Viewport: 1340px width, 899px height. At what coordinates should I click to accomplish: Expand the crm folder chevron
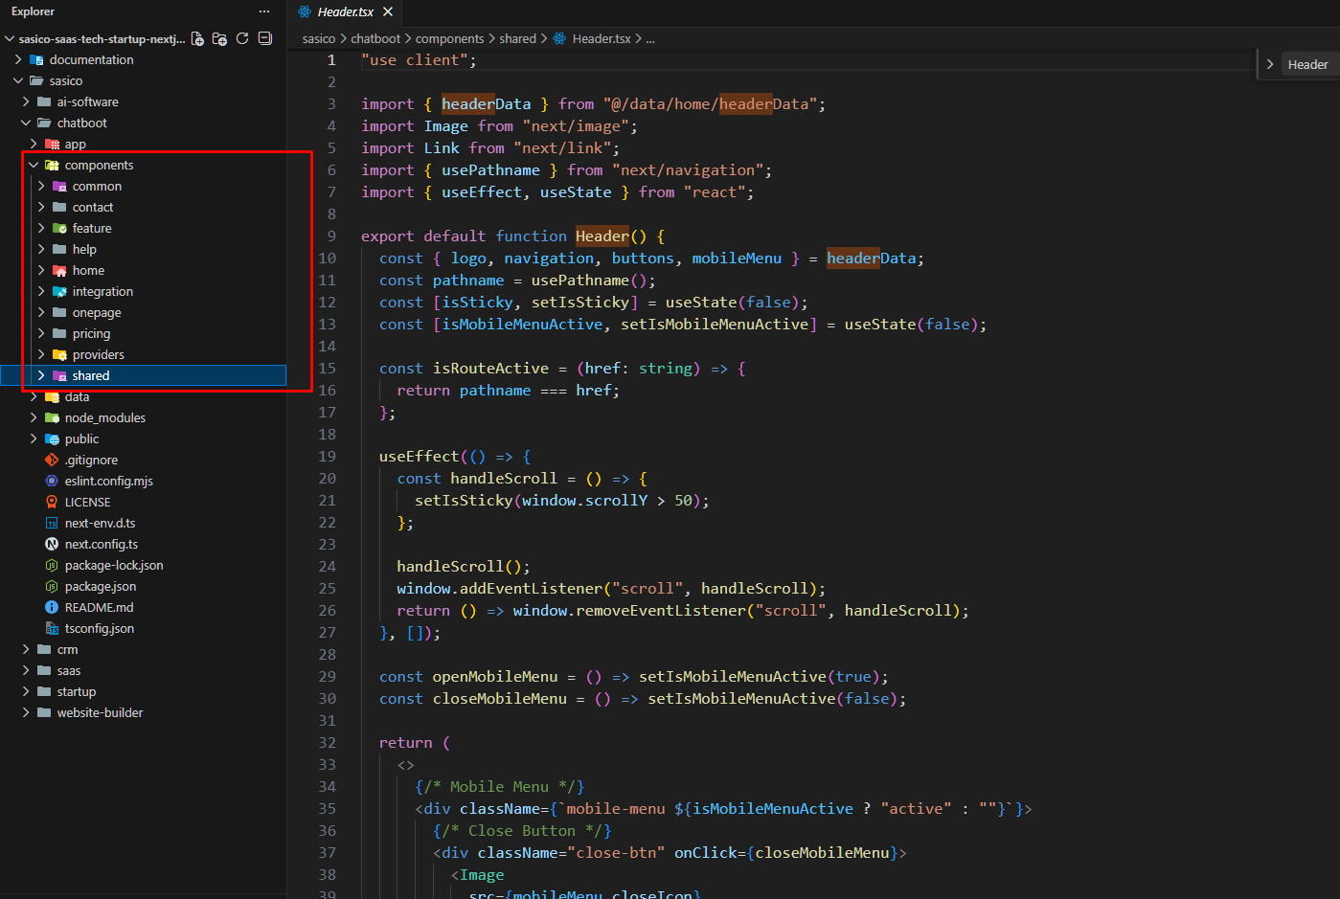pyautogui.click(x=25, y=649)
